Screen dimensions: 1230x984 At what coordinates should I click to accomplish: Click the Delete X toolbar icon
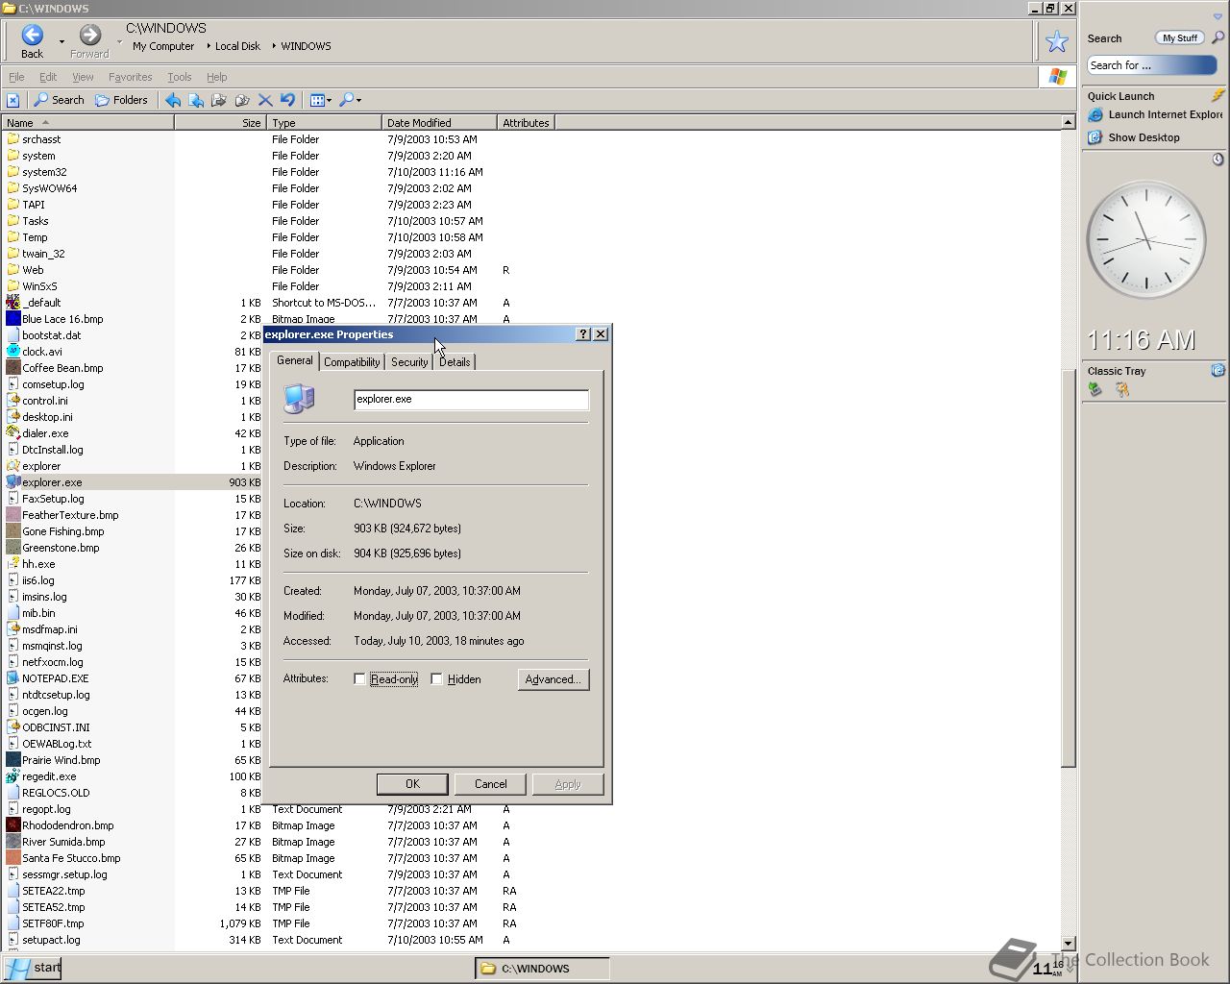[x=265, y=100]
